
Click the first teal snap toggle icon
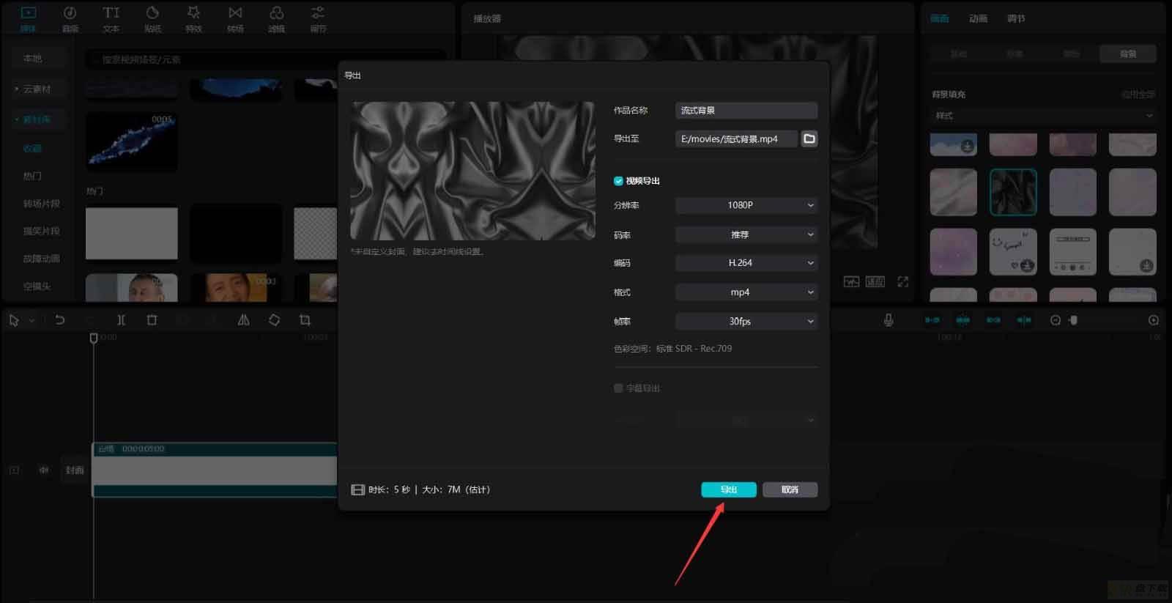coord(932,320)
